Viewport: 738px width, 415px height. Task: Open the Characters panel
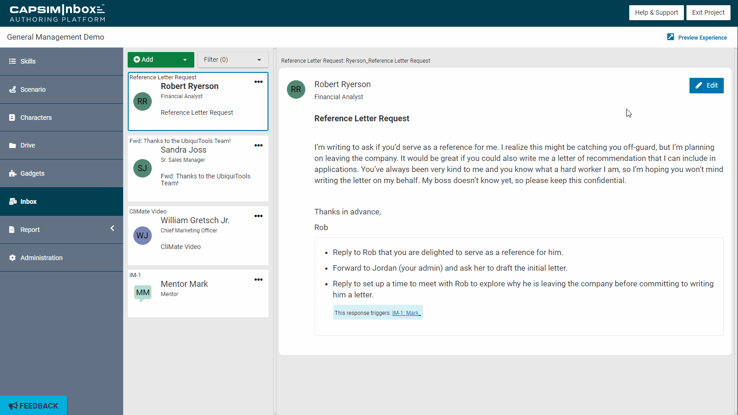(x=36, y=118)
